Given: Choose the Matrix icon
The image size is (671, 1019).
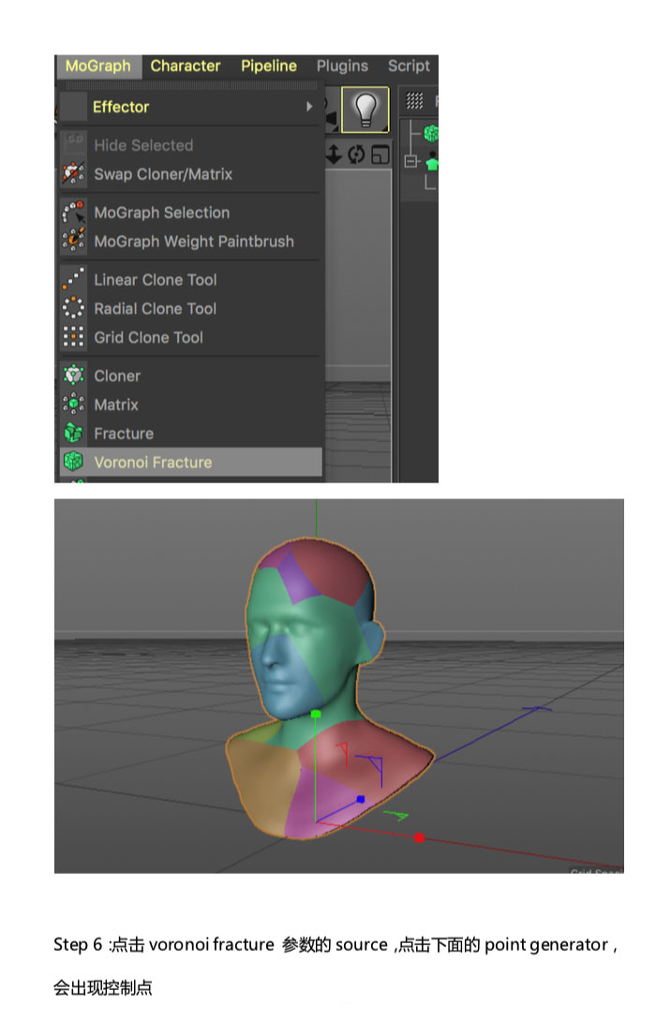Looking at the screenshot, I should click(x=73, y=404).
